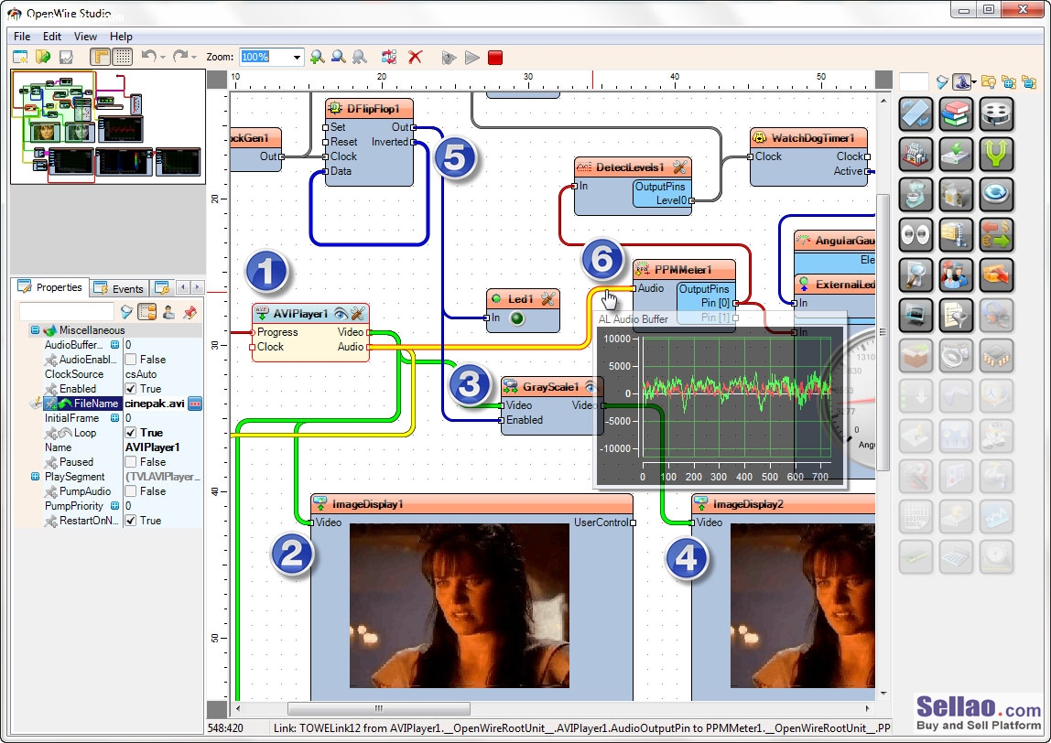Open the Led1 tools wrench icon

click(x=547, y=299)
